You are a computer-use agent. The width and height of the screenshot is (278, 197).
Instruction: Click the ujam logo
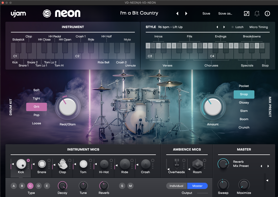[x=18, y=14]
